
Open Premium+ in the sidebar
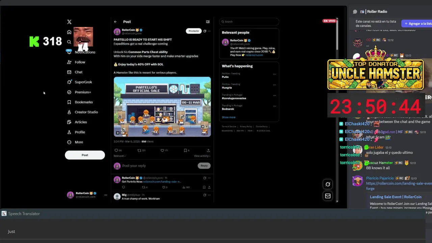(x=79, y=92)
